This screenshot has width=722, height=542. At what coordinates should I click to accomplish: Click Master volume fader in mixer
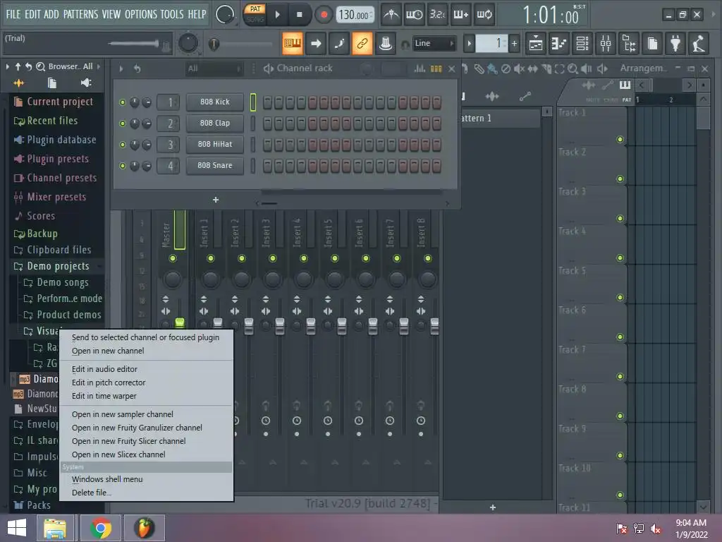tap(180, 323)
